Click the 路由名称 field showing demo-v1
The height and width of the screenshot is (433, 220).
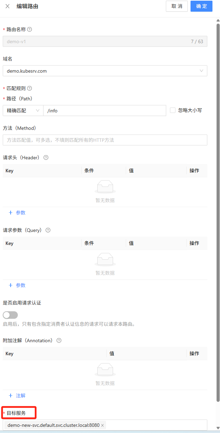pos(105,41)
